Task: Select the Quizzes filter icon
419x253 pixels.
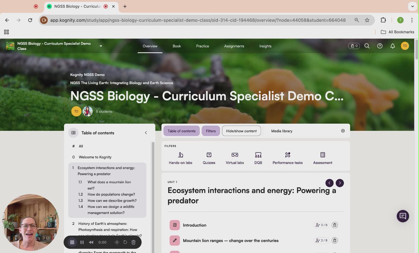Action: pos(209,155)
